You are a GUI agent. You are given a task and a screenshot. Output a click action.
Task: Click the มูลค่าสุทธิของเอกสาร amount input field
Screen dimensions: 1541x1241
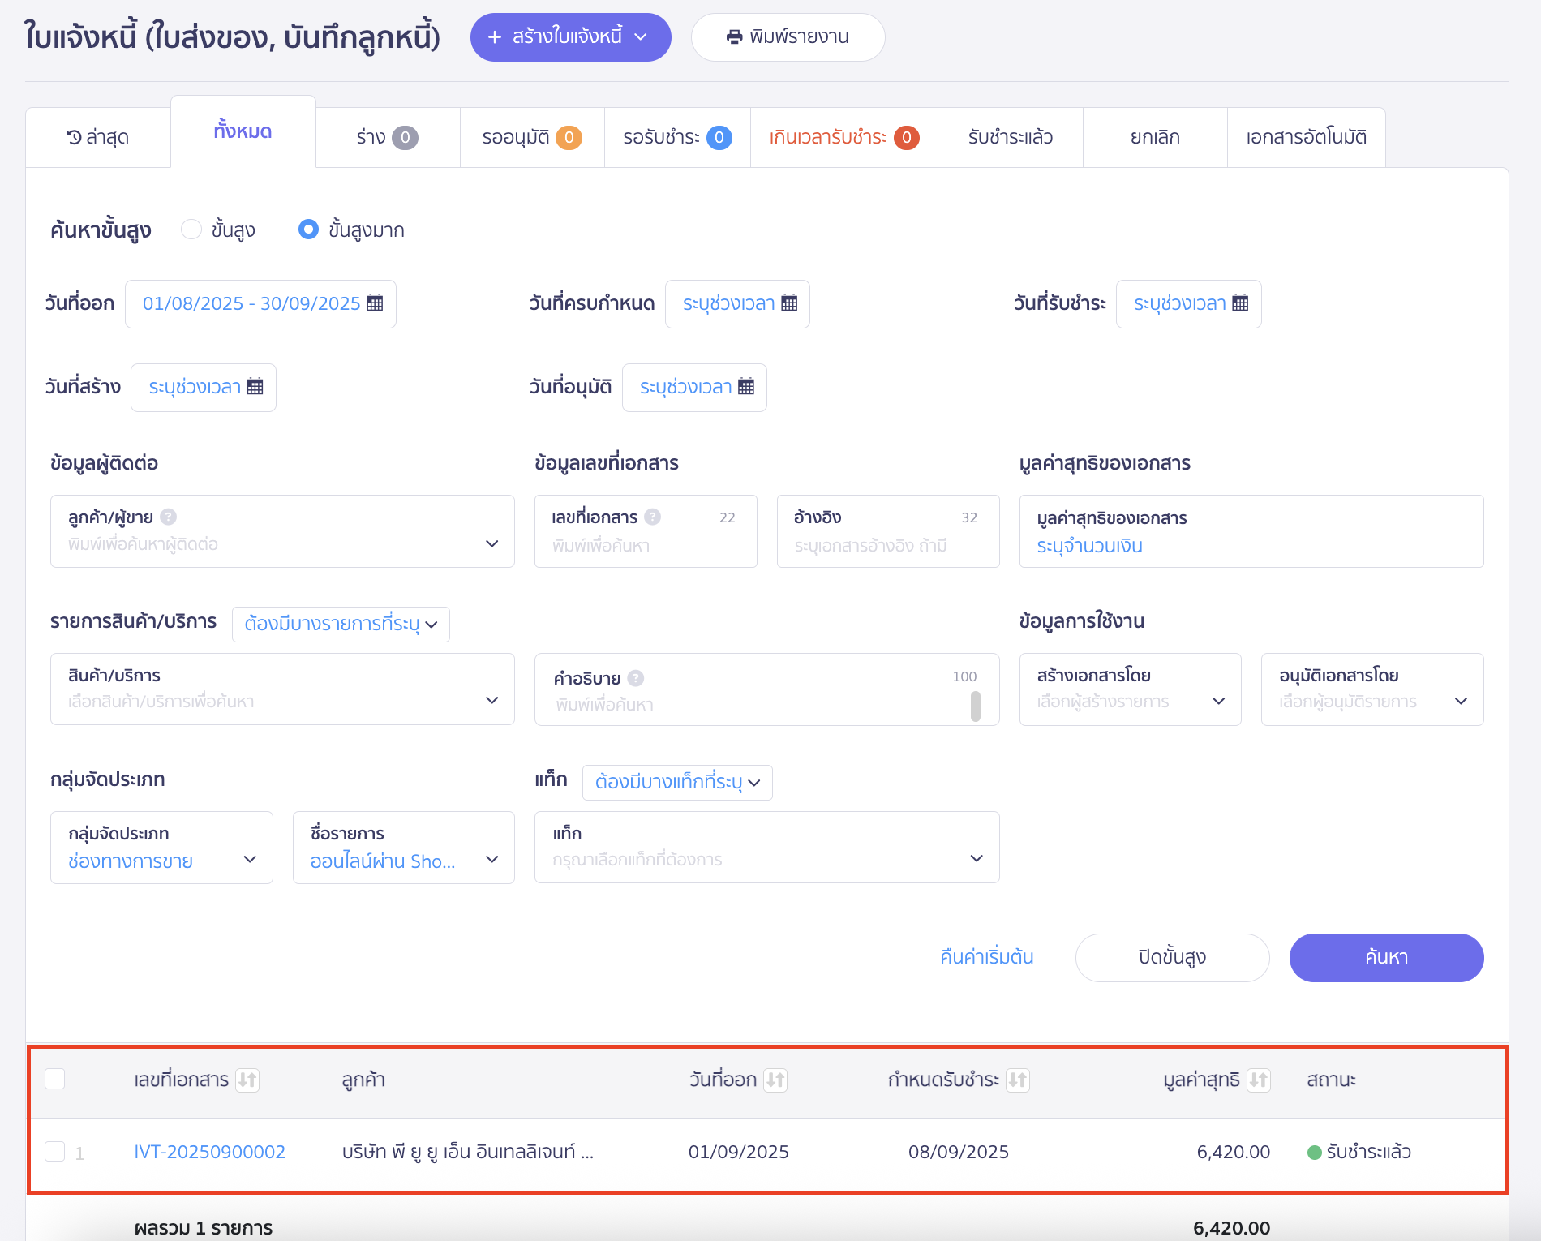tap(1250, 546)
